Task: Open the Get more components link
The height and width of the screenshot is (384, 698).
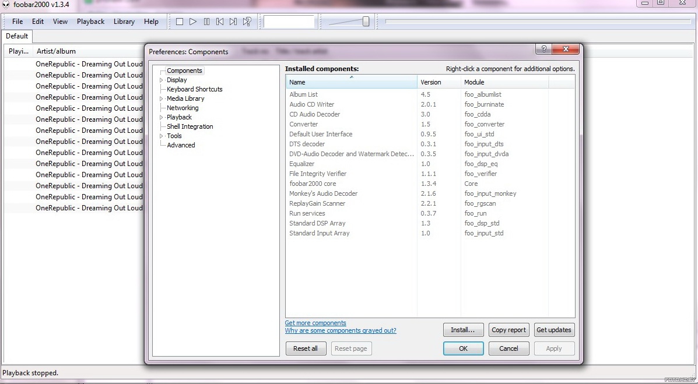Action: click(315, 323)
